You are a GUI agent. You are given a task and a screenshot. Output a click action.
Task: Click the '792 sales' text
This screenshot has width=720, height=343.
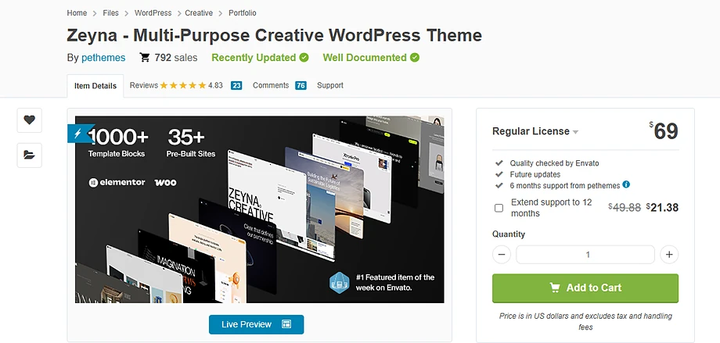click(176, 58)
